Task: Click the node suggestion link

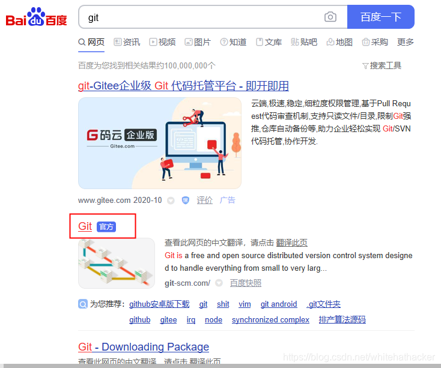Action: click(x=213, y=320)
